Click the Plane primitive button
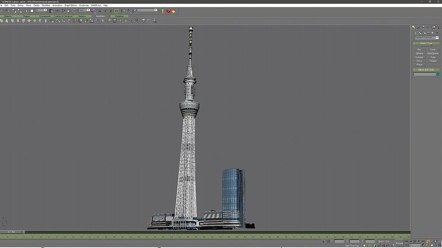 pos(420,65)
